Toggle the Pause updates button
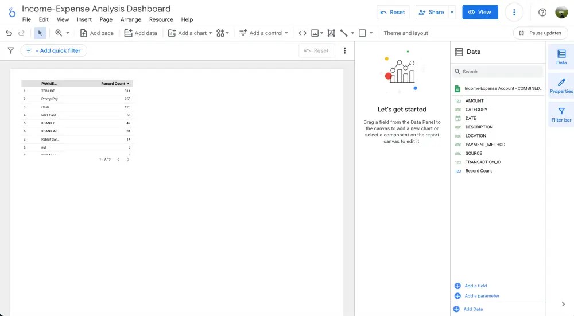The height and width of the screenshot is (316, 574). point(540,33)
